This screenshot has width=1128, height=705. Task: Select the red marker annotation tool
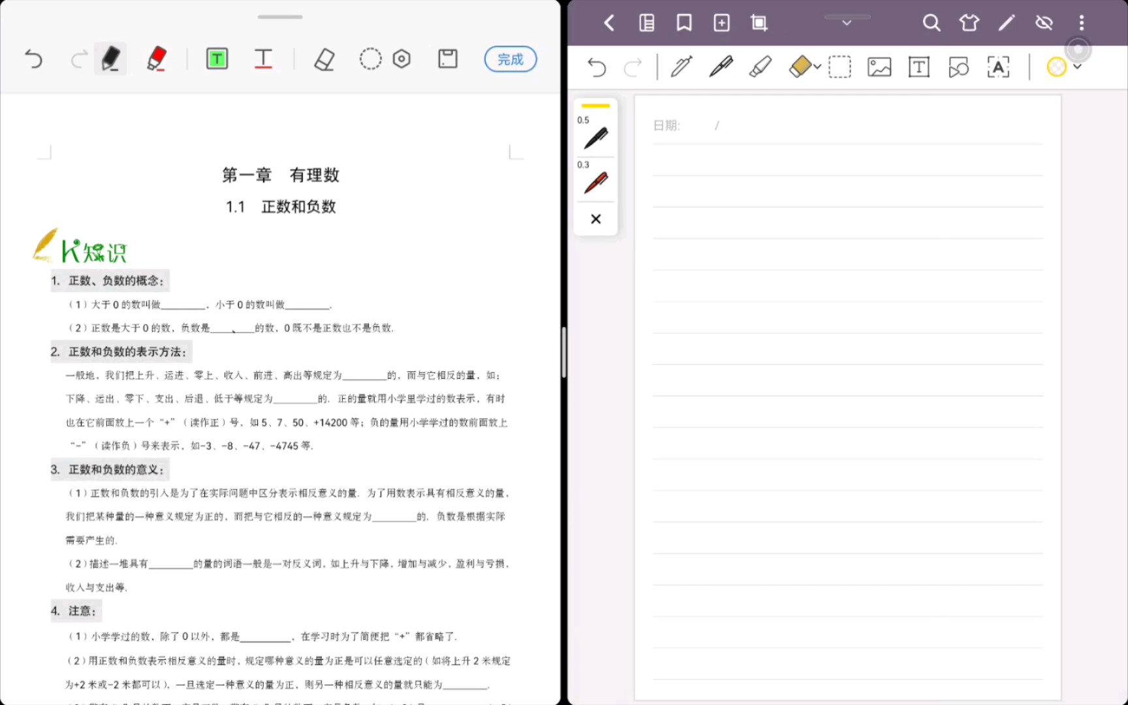coord(156,59)
